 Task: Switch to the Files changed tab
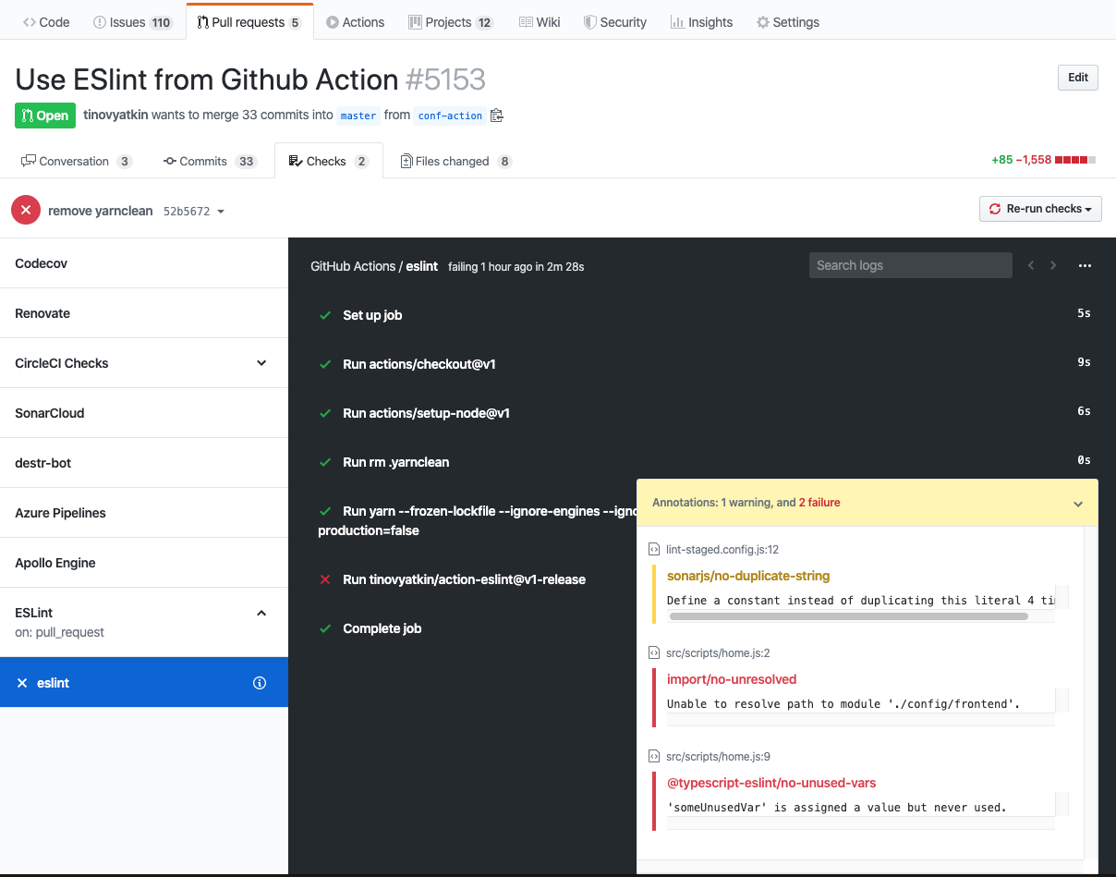[x=456, y=161]
